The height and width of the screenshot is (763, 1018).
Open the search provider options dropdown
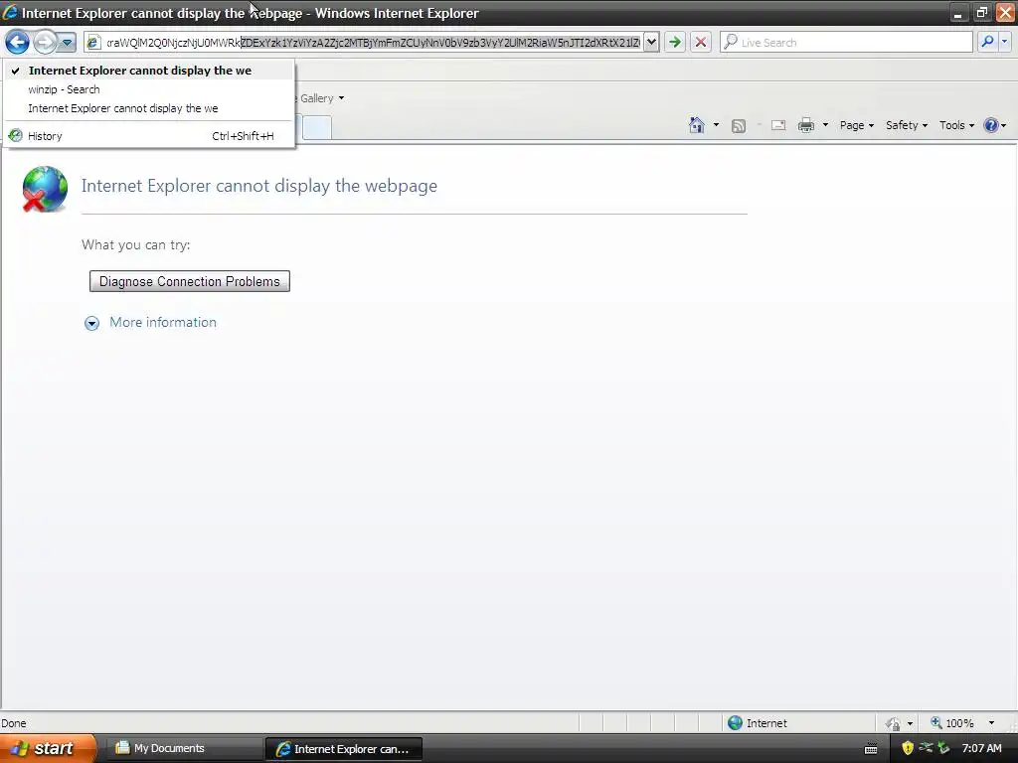[1004, 42]
